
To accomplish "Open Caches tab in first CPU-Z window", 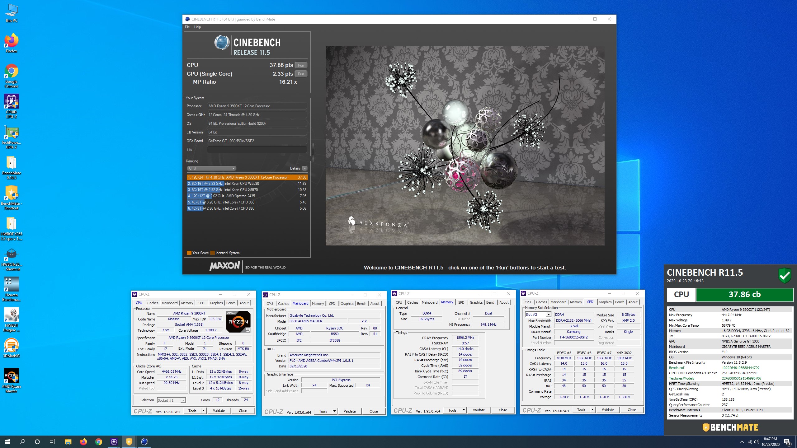I will 153,303.
